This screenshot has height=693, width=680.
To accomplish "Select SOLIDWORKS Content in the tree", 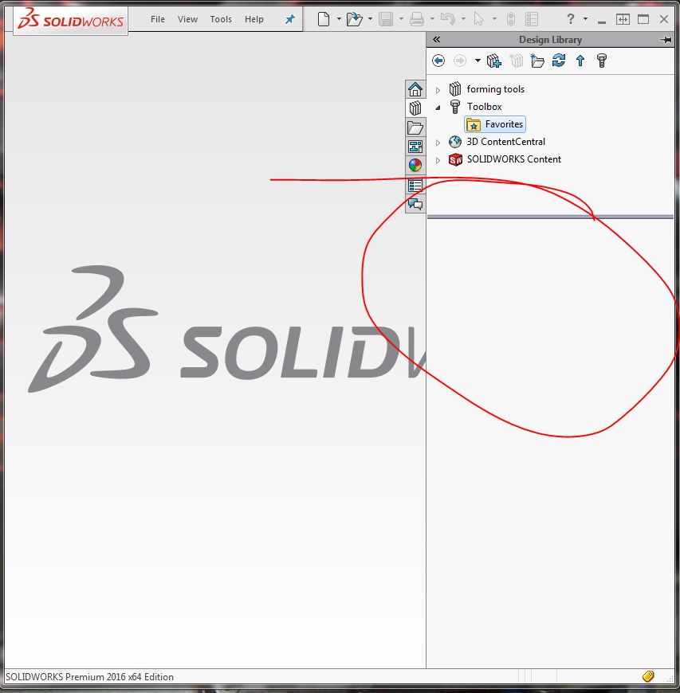I will pos(514,159).
